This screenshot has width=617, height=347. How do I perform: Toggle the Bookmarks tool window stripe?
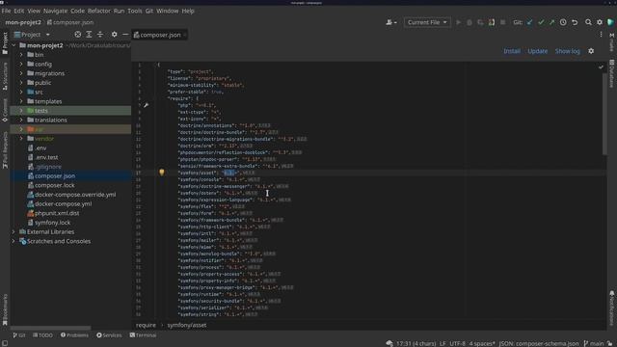pyautogui.click(x=5, y=309)
